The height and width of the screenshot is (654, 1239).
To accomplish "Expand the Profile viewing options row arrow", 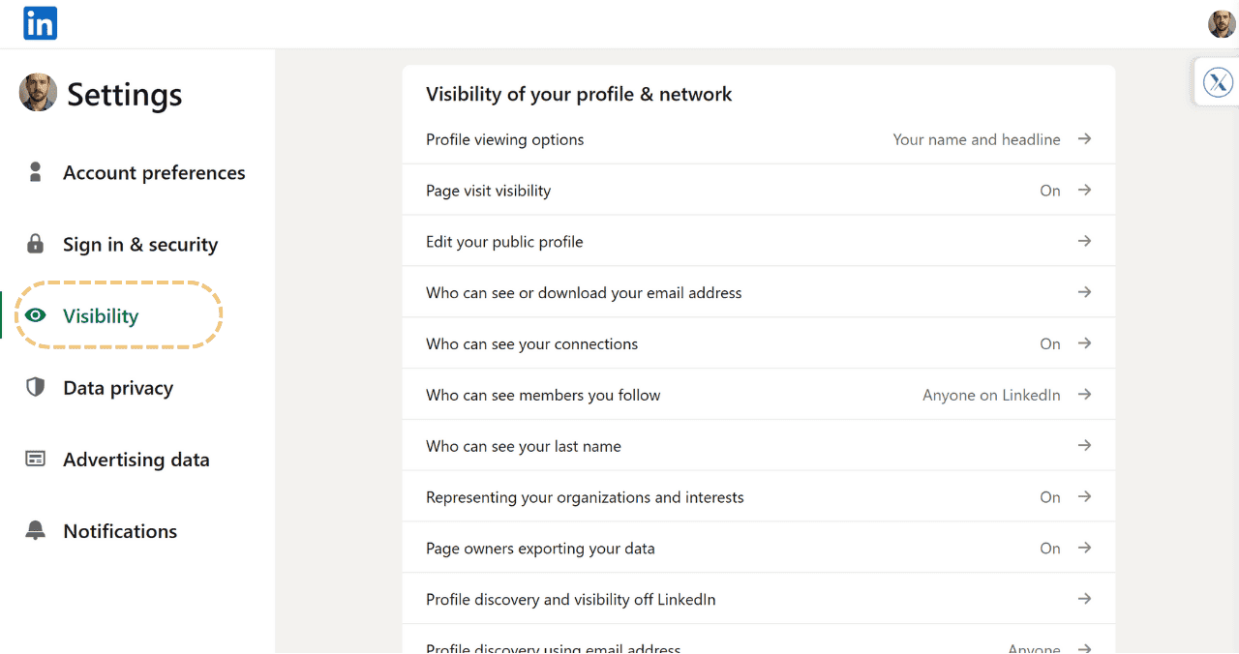I will (x=1084, y=139).
